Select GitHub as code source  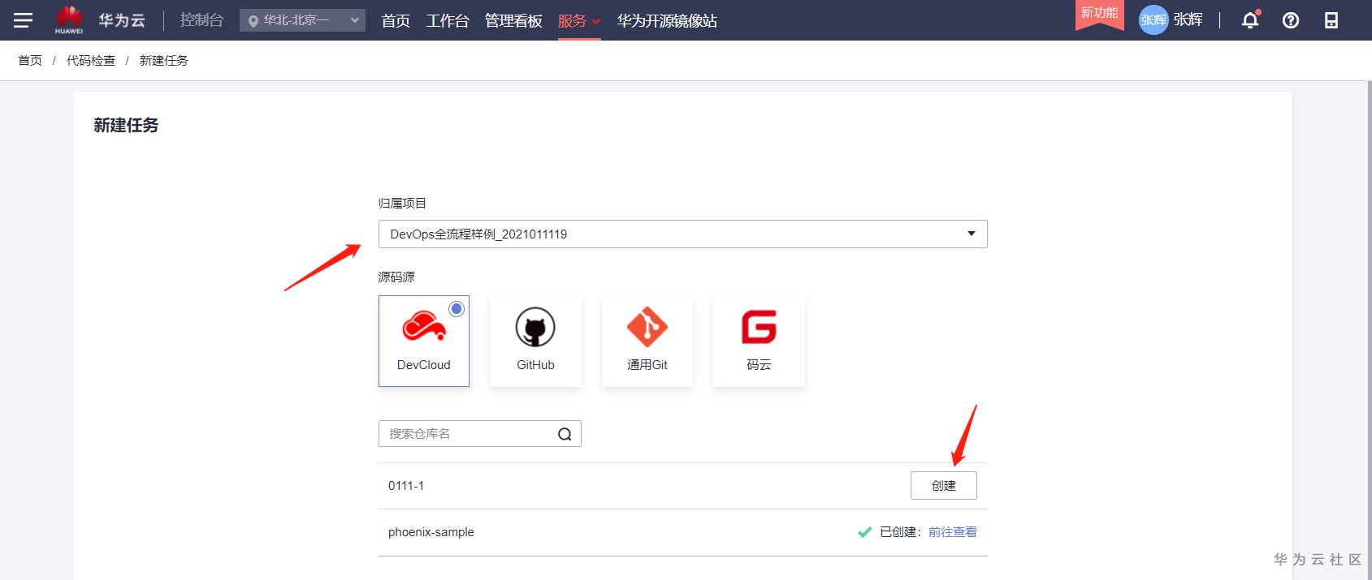point(535,341)
